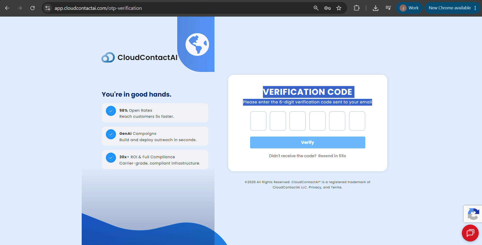
Task: Reload the OTP verification page
Action: [x=33, y=8]
